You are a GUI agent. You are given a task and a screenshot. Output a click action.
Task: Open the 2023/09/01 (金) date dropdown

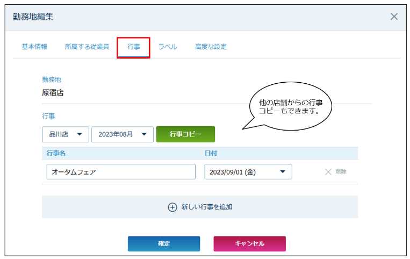[x=248, y=172]
